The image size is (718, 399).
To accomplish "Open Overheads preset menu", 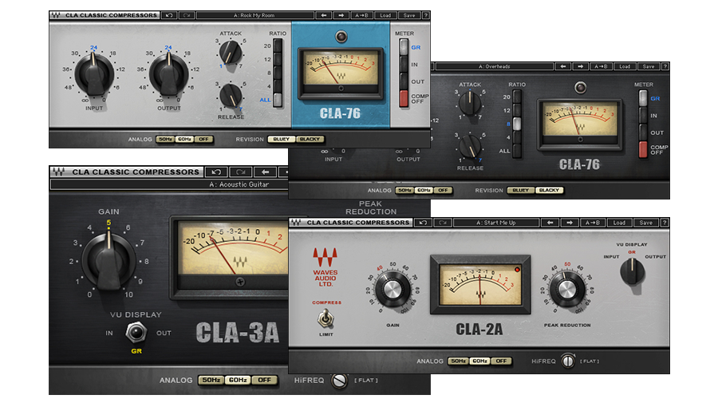I will click(x=494, y=66).
